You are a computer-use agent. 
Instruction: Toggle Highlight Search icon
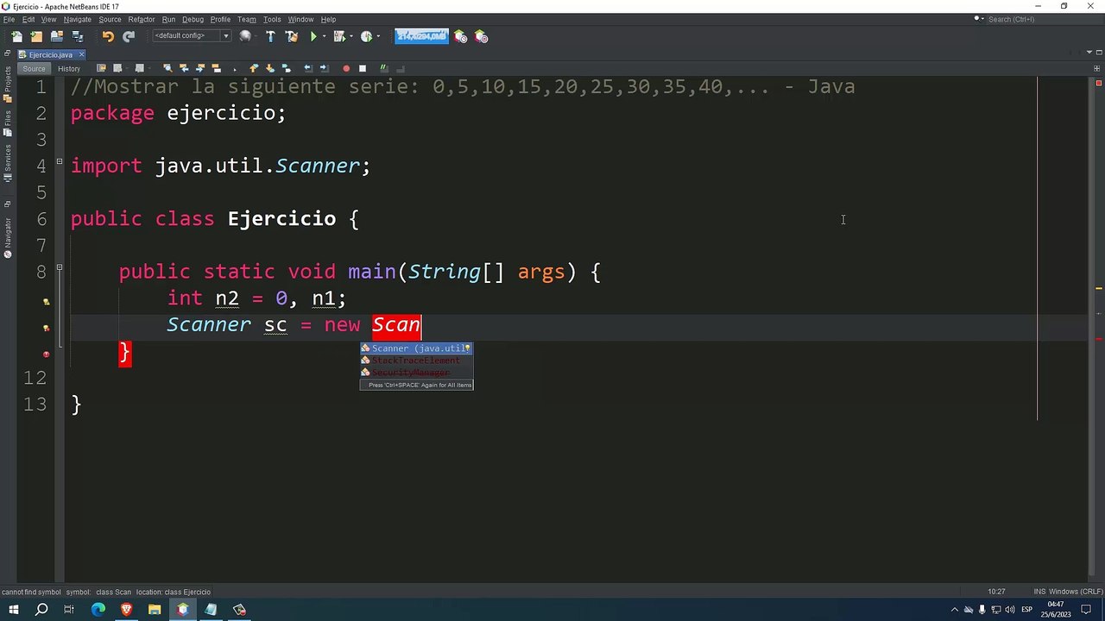pos(217,68)
